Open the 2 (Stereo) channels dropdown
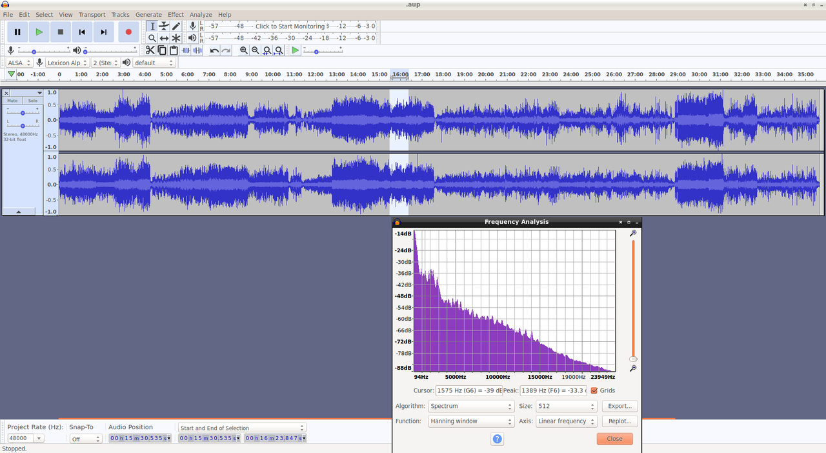The image size is (826, 453). pos(105,63)
